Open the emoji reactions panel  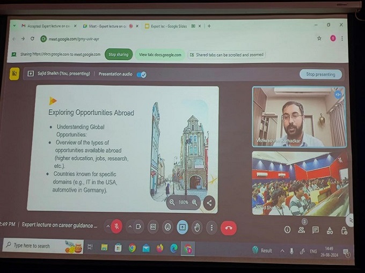[x=168, y=227]
